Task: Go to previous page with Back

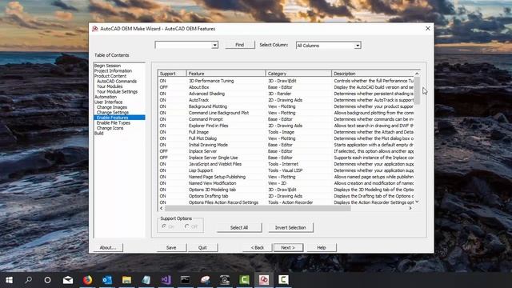Action: click(x=258, y=247)
